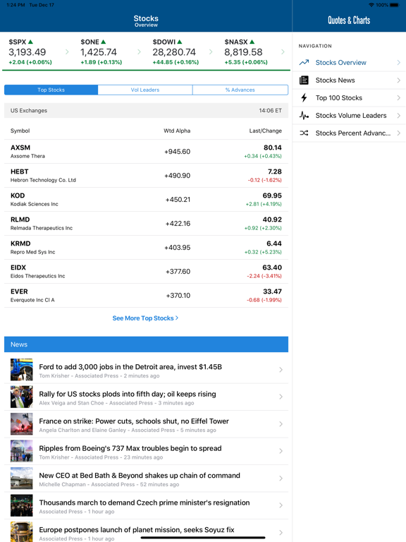This screenshot has width=406, height=542.
Task: Tap chevron on Stocks News navigation row
Action: tap(399, 80)
